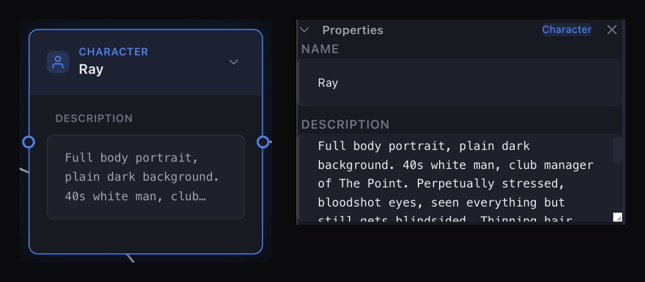Screen dimensions: 645x282
Task: Click the DESCRIPTION label in Properties panel
Action: point(345,124)
